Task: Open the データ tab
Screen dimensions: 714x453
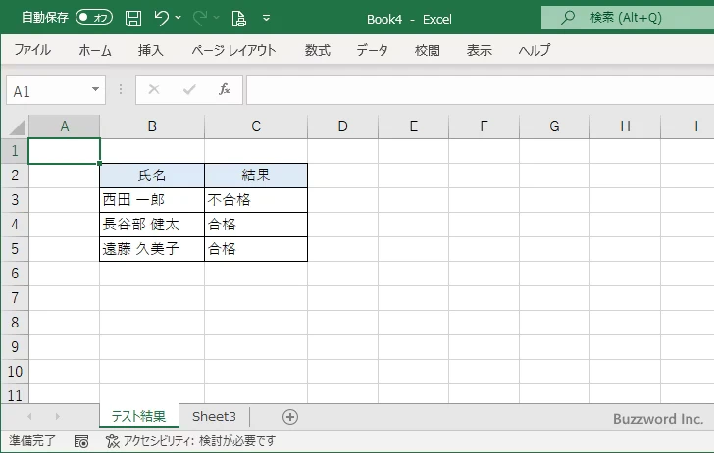Action: pos(372,50)
